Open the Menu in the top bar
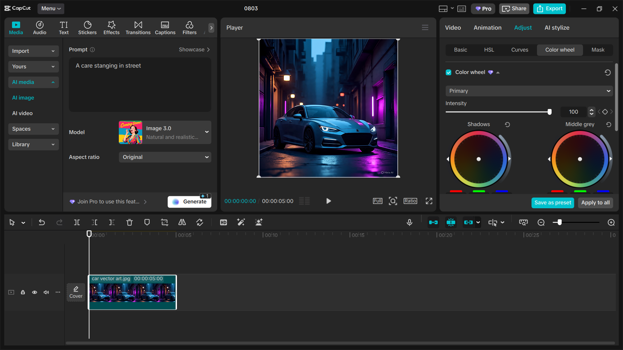Viewport: 623px width, 350px height. click(51, 8)
